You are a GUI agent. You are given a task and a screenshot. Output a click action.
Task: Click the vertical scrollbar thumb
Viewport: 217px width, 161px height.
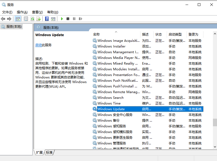click(x=215, y=122)
